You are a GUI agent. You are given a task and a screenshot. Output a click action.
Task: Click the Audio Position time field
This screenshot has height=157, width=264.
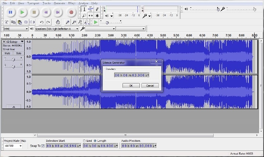coord(139,146)
